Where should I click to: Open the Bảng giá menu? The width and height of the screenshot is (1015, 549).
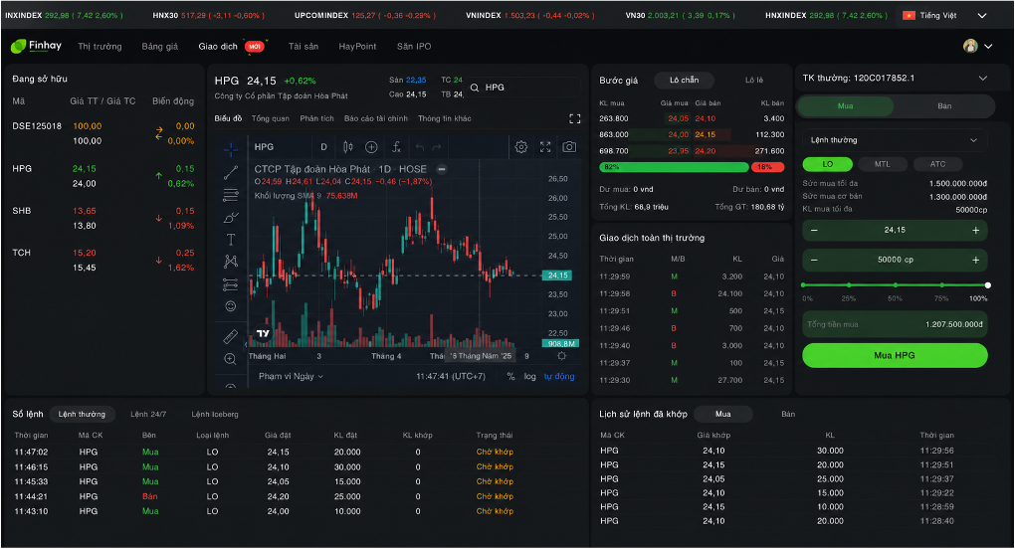coord(160,46)
